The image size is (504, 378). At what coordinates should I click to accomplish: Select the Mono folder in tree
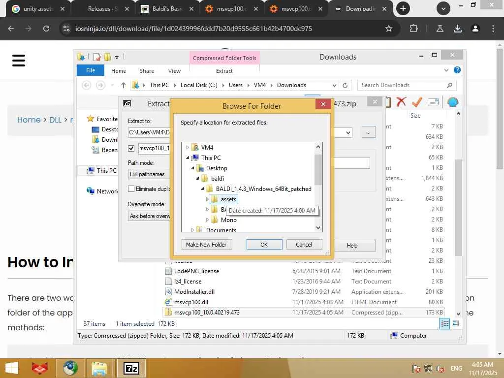point(228,220)
